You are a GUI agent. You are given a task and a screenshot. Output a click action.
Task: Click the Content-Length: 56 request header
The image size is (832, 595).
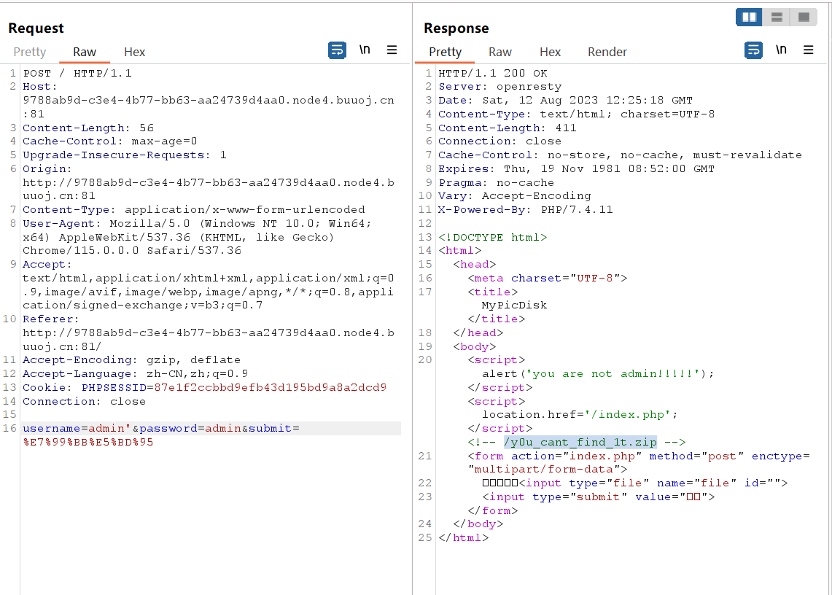pyautogui.click(x=88, y=128)
